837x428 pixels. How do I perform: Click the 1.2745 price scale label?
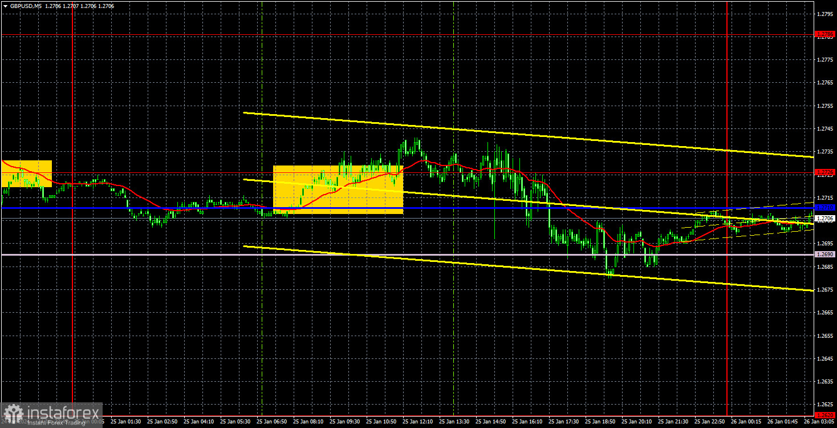(x=826, y=129)
